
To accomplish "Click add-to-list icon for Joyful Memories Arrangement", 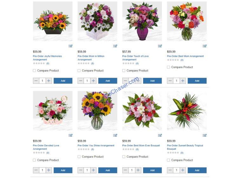I will click(70, 46).
